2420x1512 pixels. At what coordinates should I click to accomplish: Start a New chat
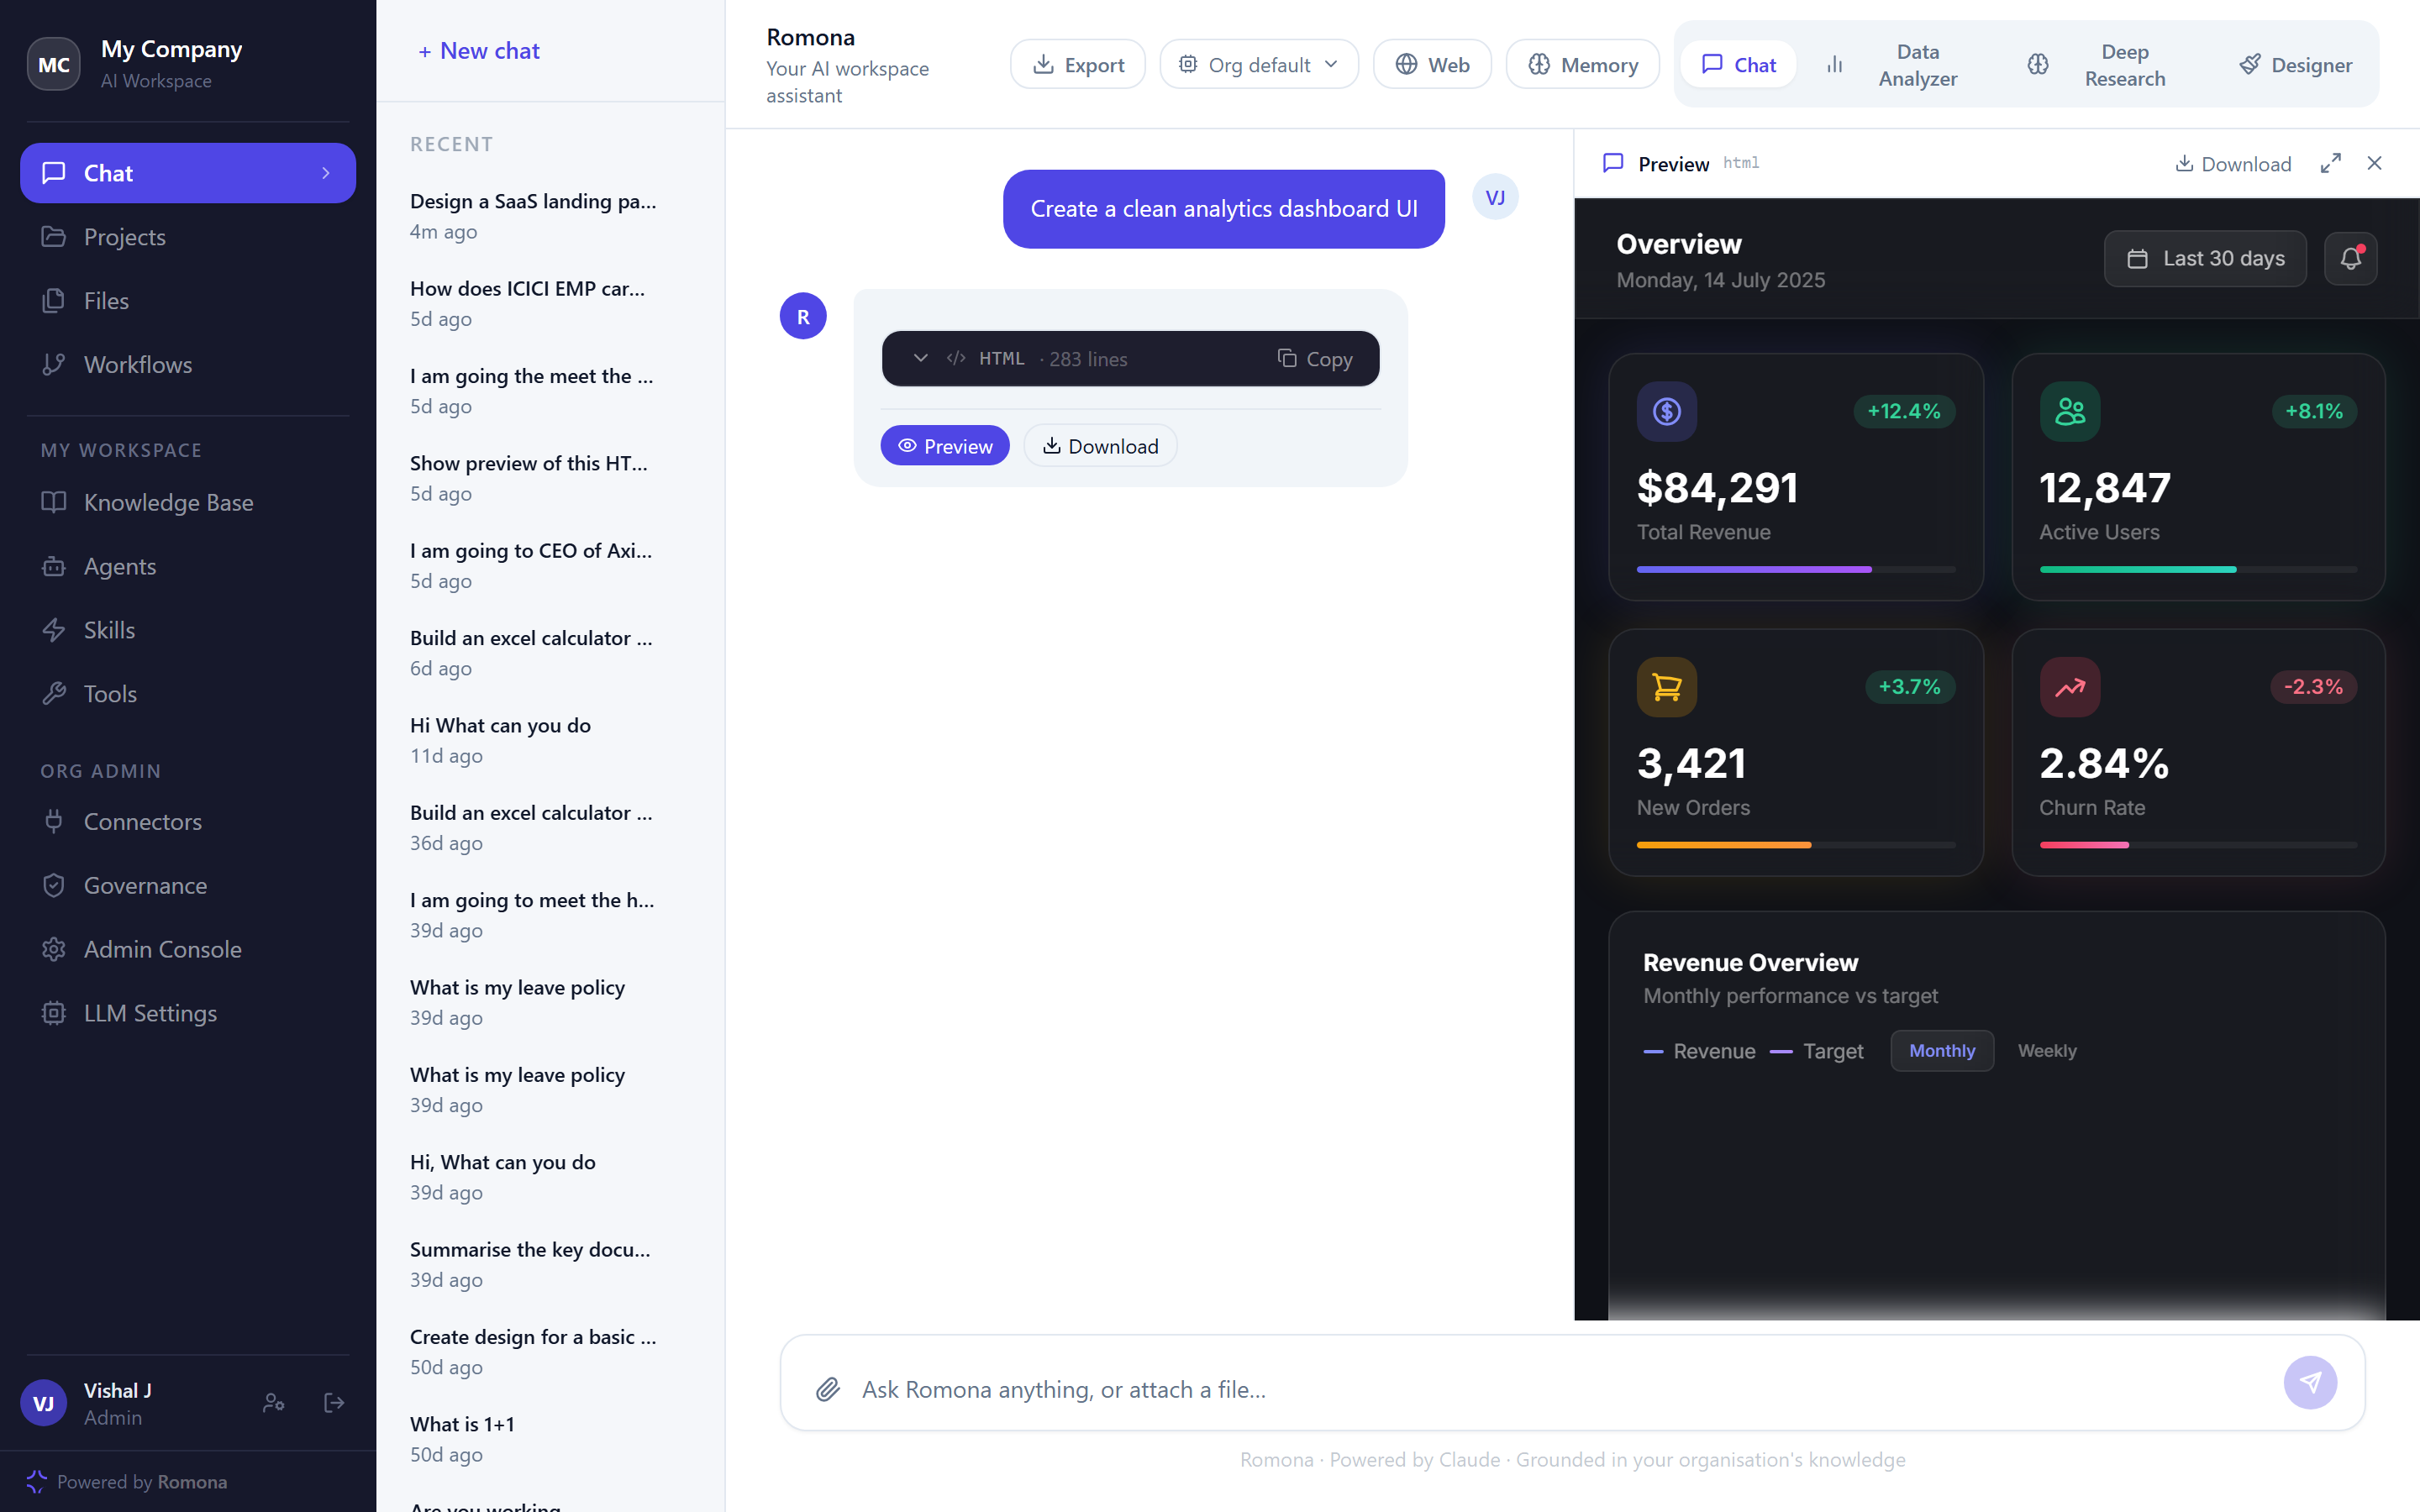click(x=479, y=51)
